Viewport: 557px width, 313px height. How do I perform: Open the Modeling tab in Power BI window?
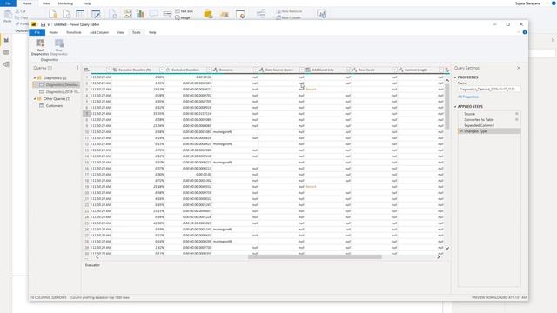point(65,3)
